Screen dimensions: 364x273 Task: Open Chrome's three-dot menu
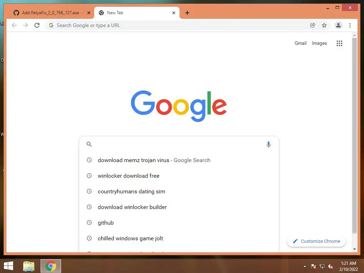tap(350, 25)
